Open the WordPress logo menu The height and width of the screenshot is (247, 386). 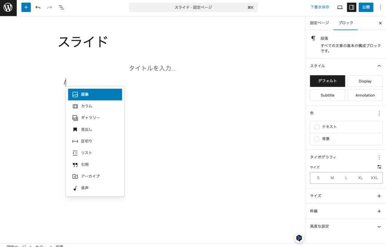tap(8, 7)
